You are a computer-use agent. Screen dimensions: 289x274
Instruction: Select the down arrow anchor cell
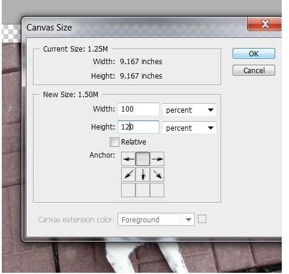click(143, 174)
